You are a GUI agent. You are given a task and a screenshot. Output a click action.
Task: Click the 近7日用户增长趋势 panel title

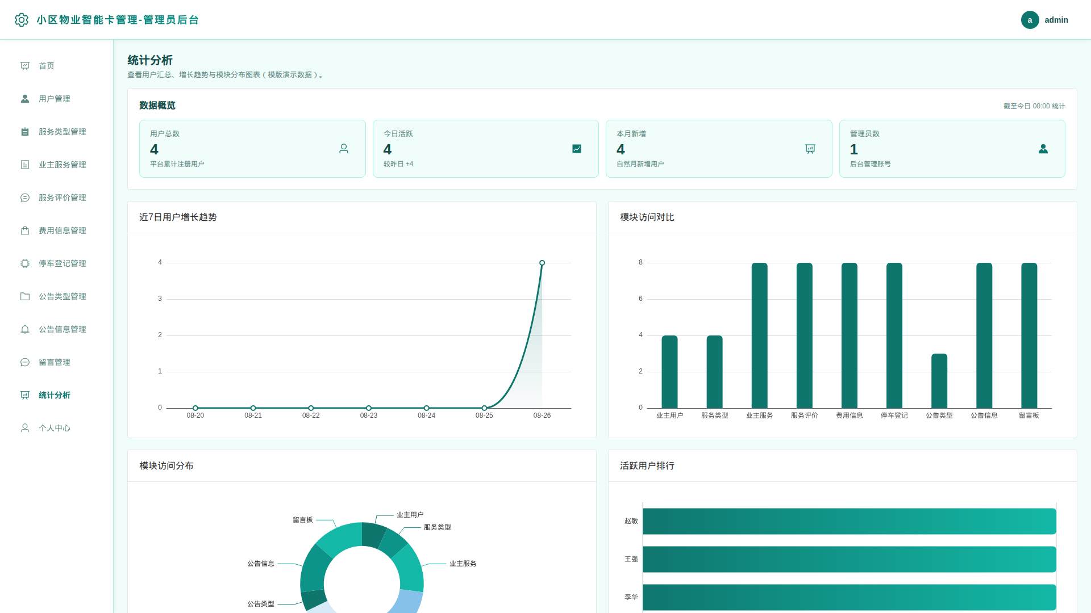pos(178,217)
